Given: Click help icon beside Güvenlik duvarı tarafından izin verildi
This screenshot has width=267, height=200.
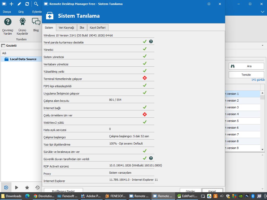Looking at the screenshot, I should (151, 158).
